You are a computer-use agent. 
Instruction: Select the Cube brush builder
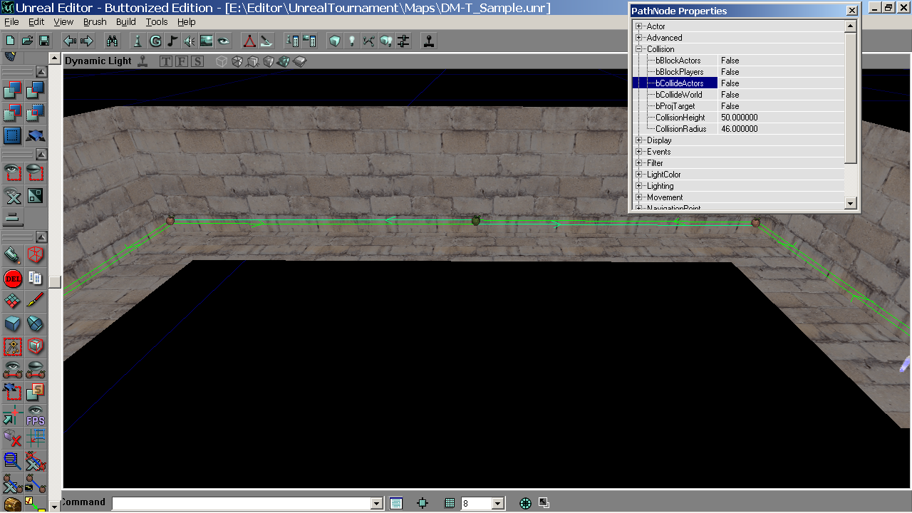[13, 323]
